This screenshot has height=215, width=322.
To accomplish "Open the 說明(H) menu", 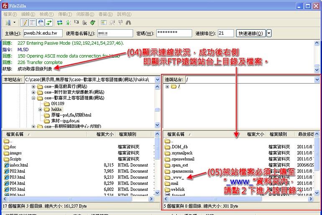I will [124, 14].
